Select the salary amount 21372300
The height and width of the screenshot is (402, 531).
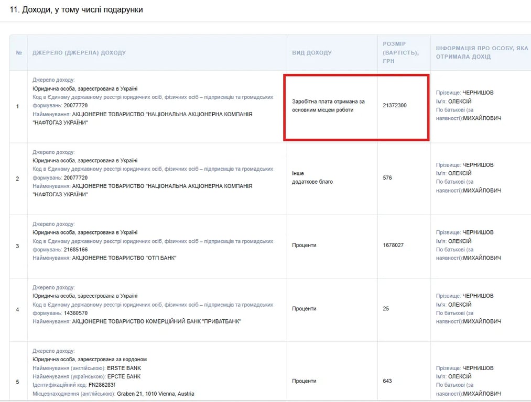pyautogui.click(x=395, y=106)
